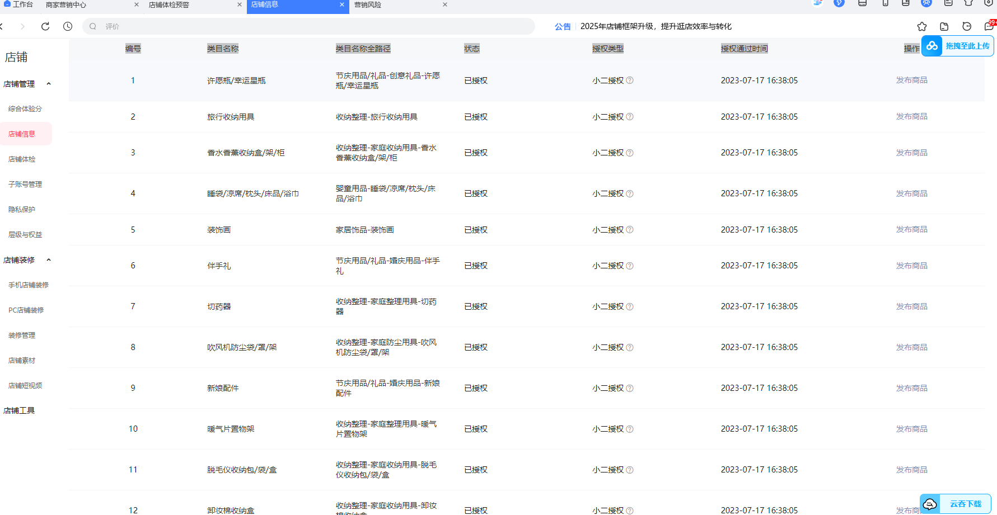Open 子账号管理 in the sidebar
Viewport: 997px width, 515px height.
click(x=25, y=185)
